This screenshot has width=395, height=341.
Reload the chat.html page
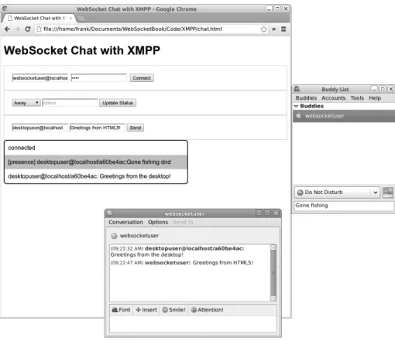28,29
